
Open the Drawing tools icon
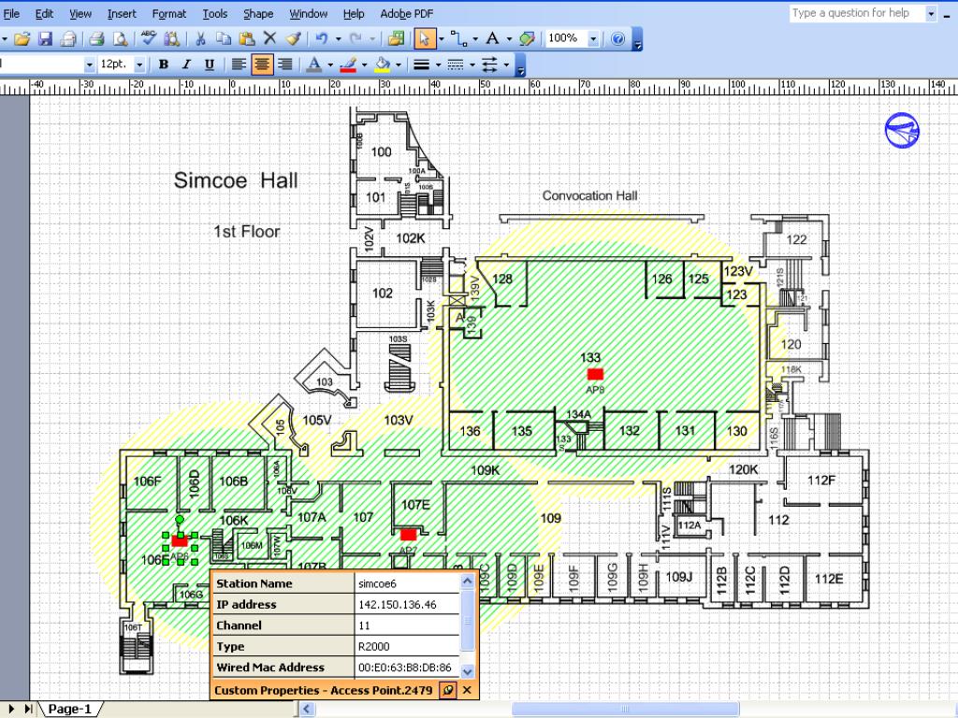527,39
